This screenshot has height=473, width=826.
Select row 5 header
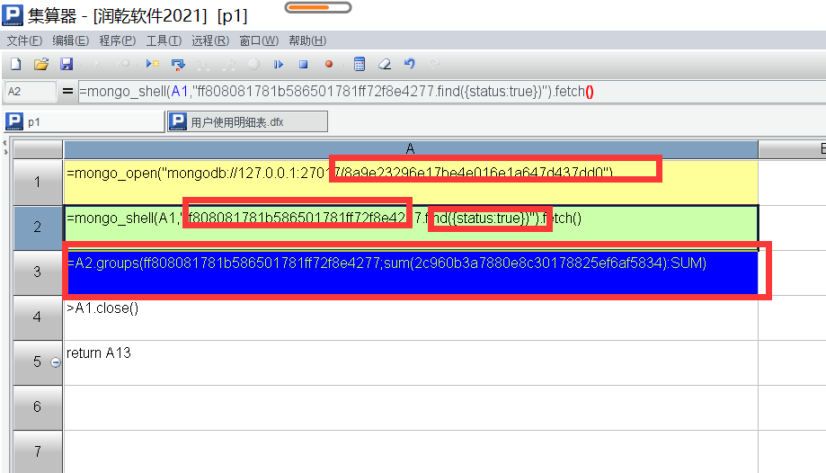[x=38, y=361]
